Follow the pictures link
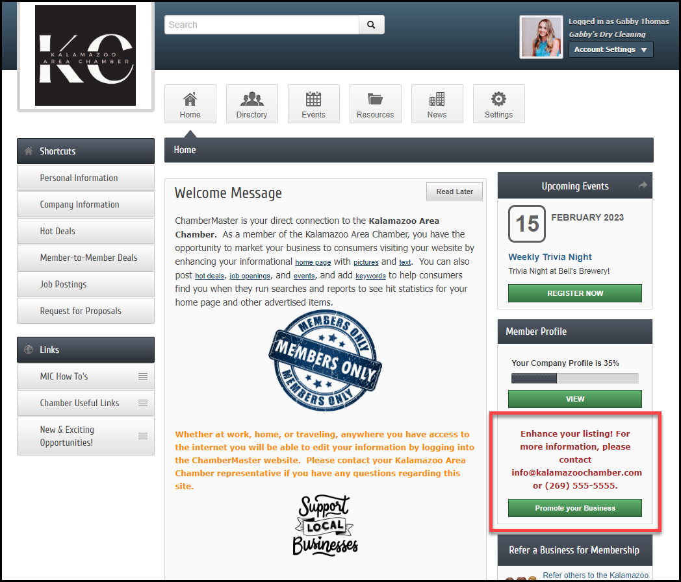 pyautogui.click(x=366, y=262)
